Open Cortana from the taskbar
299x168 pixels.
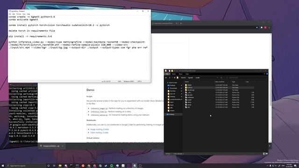[x=49, y=166]
